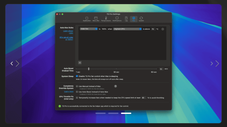Image resolution: width=227 pixels, height=127 pixels.
Task: Open the Highest CPU sensor dropdown
Action: click(127, 29)
